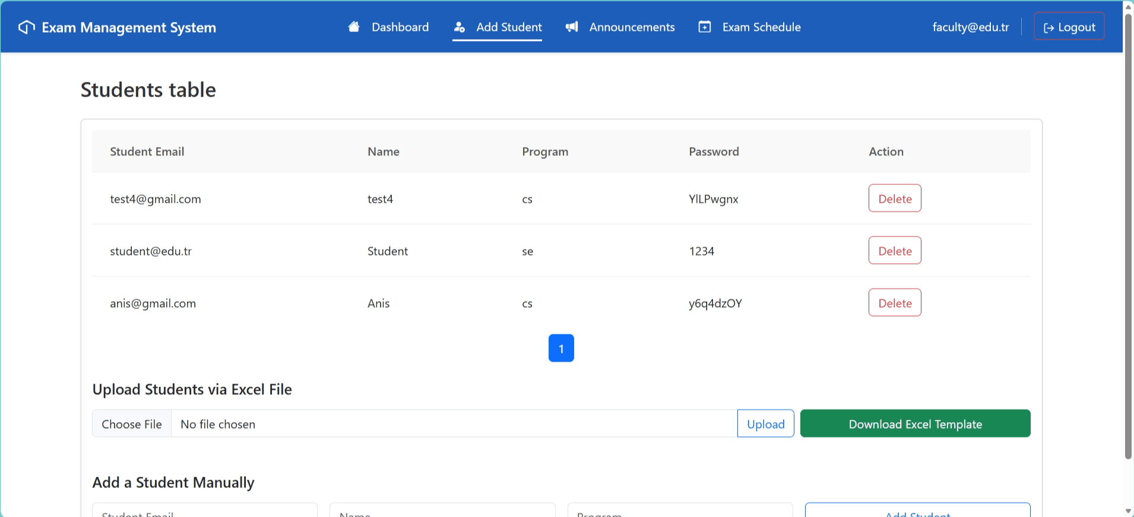This screenshot has width=1134, height=517.
Task: Click the scrollbar down arrow
Action: coord(1128,511)
